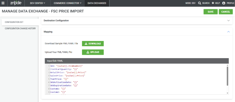The width and height of the screenshot is (235, 102).
Task: Select Configuration Set in sidebar
Action: click(x=20, y=22)
